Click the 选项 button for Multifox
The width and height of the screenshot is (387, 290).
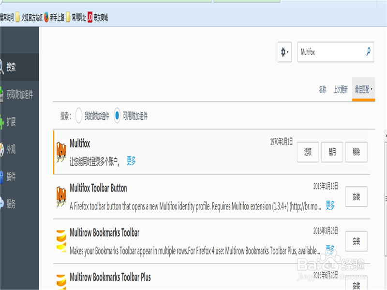[x=308, y=152]
